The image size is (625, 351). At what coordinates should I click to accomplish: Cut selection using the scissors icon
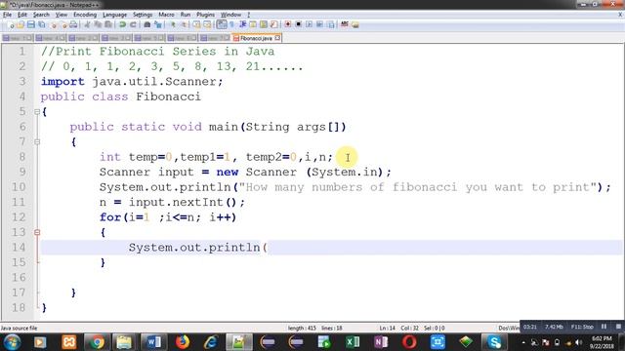point(87,24)
